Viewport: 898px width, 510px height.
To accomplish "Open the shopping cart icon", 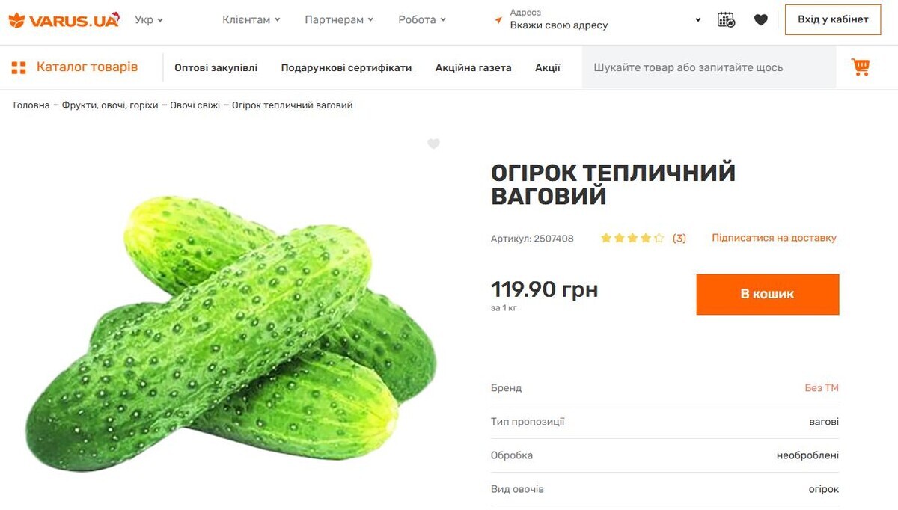I will tap(861, 67).
